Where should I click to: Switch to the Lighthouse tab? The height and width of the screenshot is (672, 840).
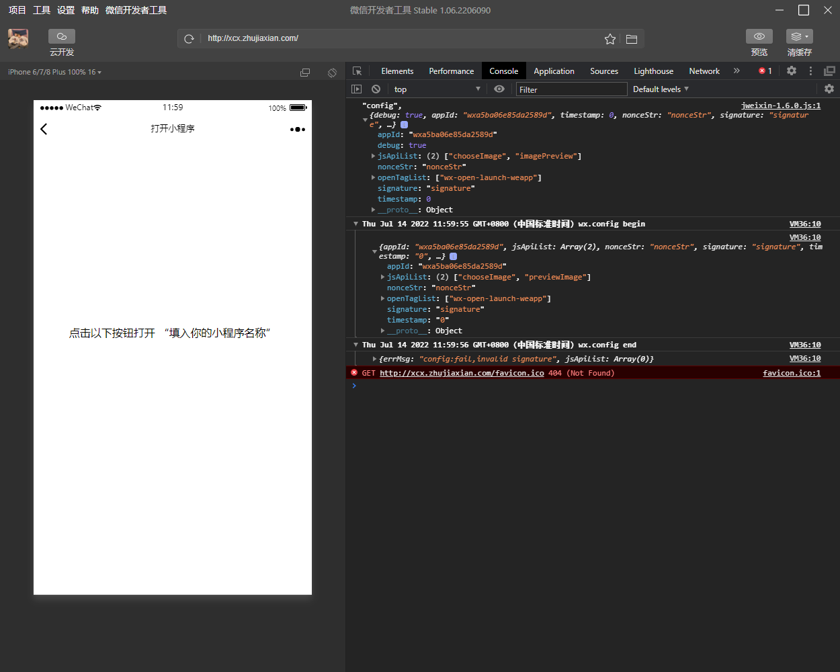coord(653,71)
